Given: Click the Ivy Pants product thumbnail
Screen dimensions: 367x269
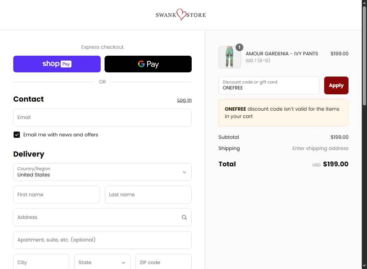Looking at the screenshot, I should 230,57.
